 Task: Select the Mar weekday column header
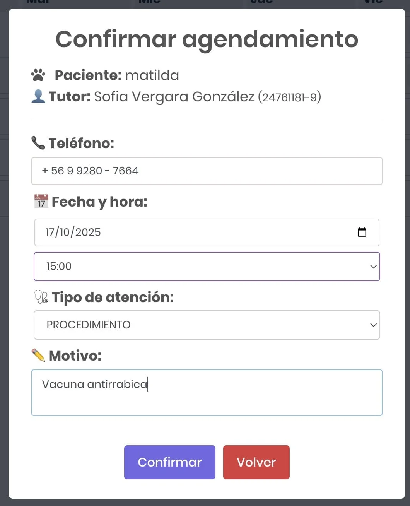[37, 2]
